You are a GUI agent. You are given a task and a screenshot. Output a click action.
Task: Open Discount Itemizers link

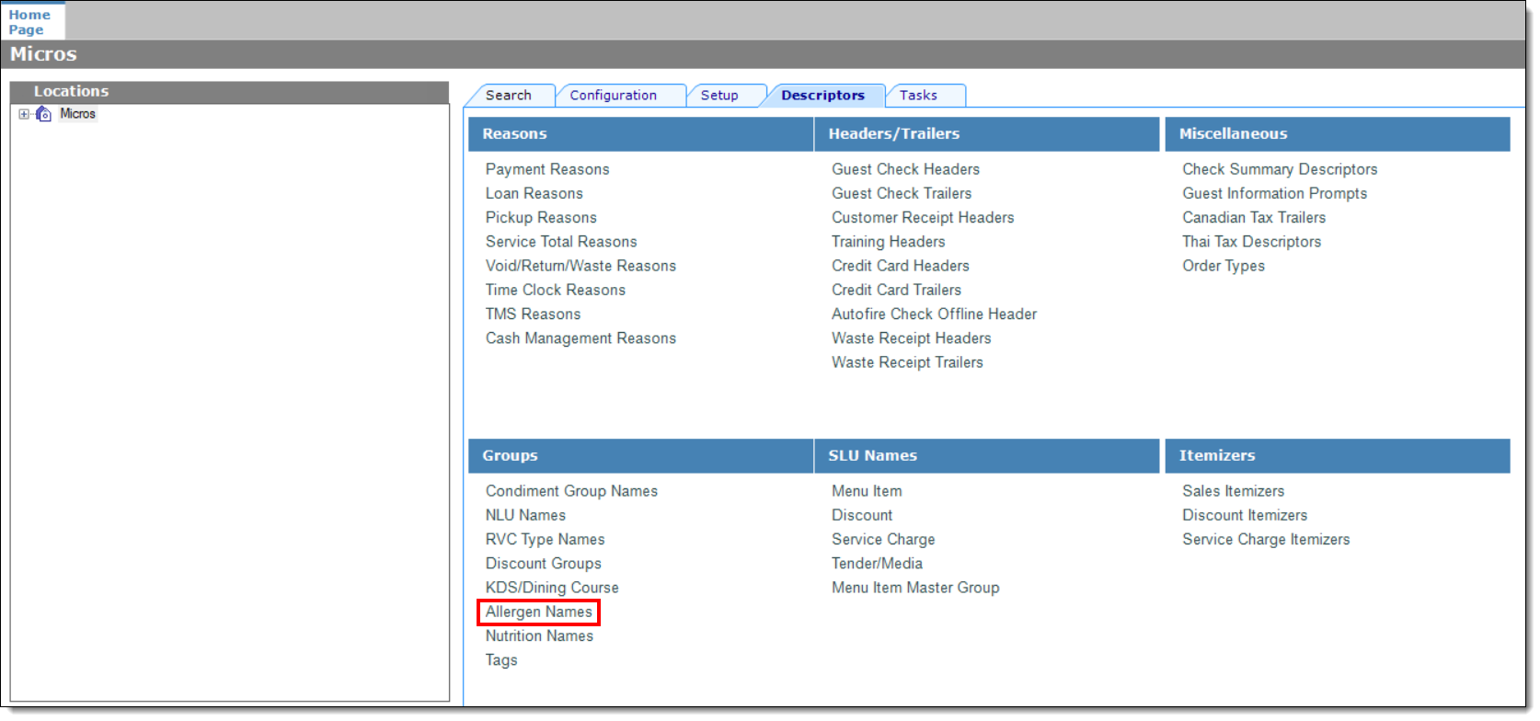coord(1245,515)
